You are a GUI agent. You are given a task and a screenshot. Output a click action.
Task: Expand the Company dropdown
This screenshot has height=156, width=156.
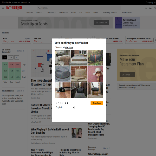151,2
